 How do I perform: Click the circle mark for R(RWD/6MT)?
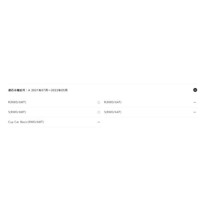(99, 102)
